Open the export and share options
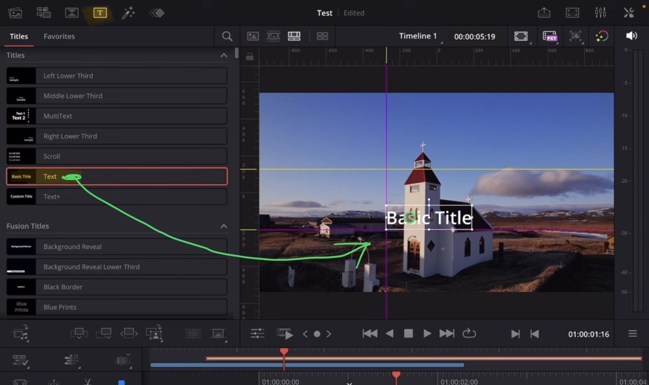The height and width of the screenshot is (385, 649). (x=544, y=12)
